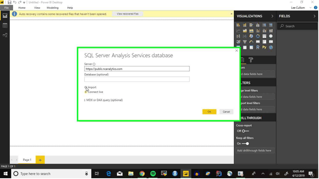Image resolution: width=319 pixels, height=179 pixels.
Task: Select the KPI visual
Action: point(271,42)
